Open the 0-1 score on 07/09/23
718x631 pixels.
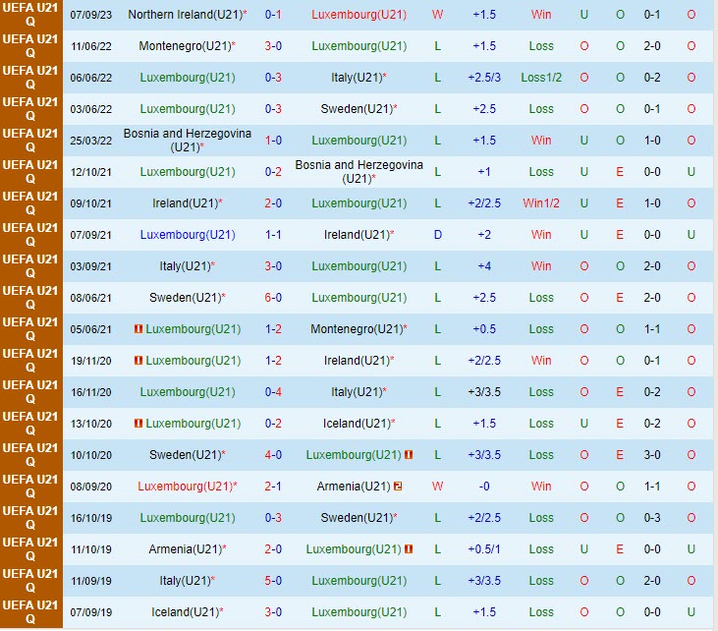(x=274, y=15)
